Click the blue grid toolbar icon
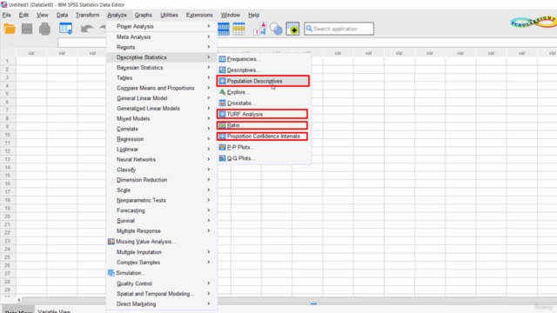Screen dimensions: 557x313 pyautogui.click(x=224, y=29)
